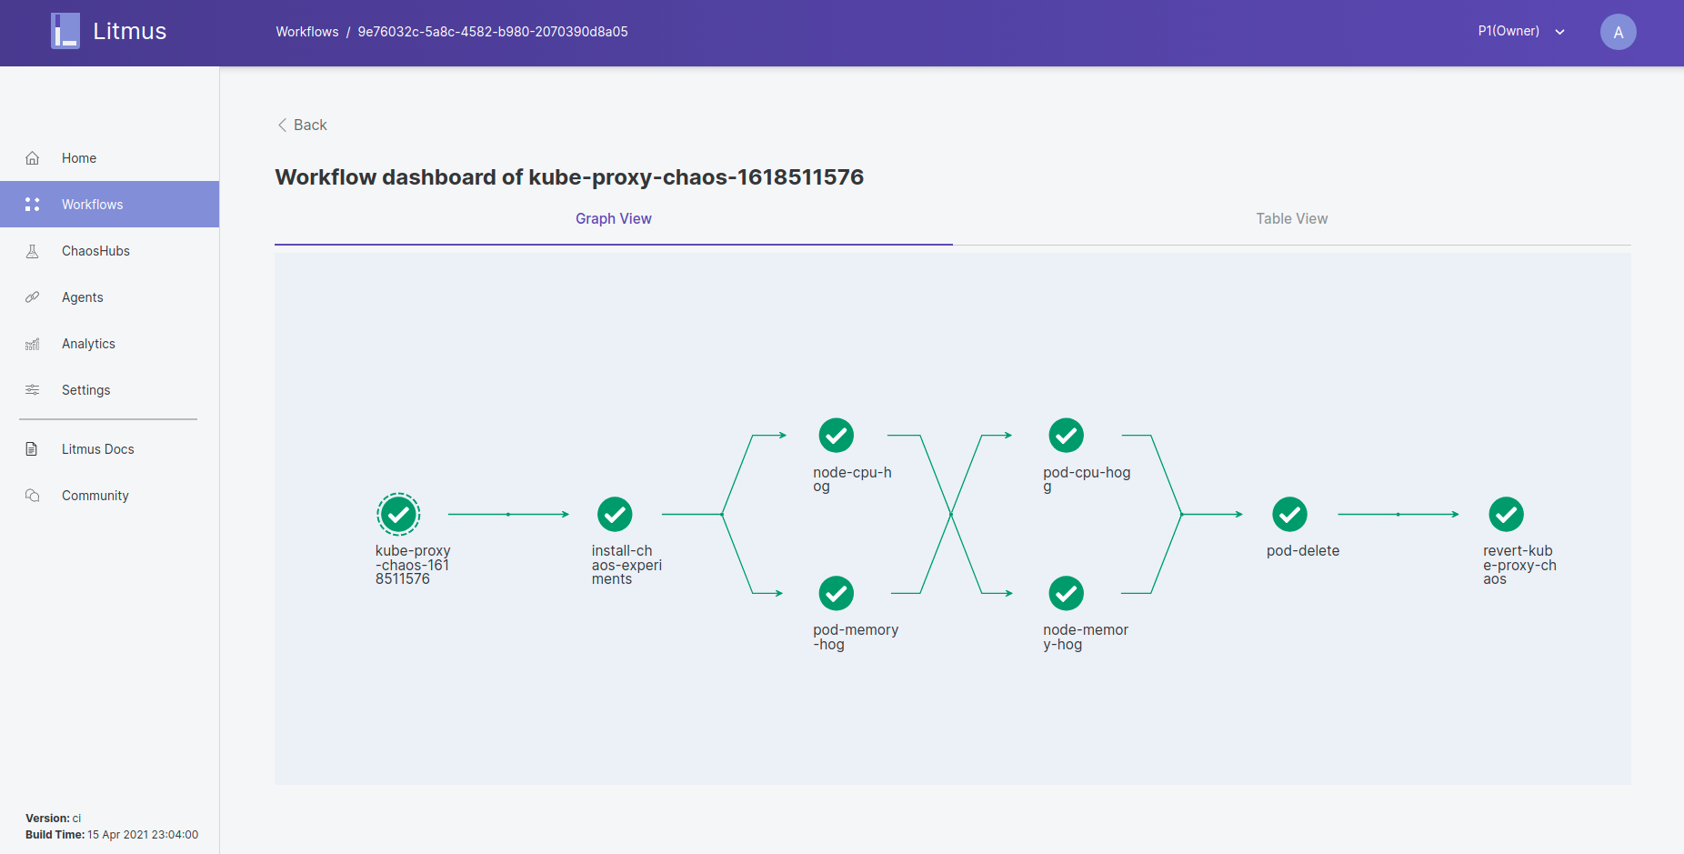Click the pod-cpu-hog label text

pos(1087,479)
